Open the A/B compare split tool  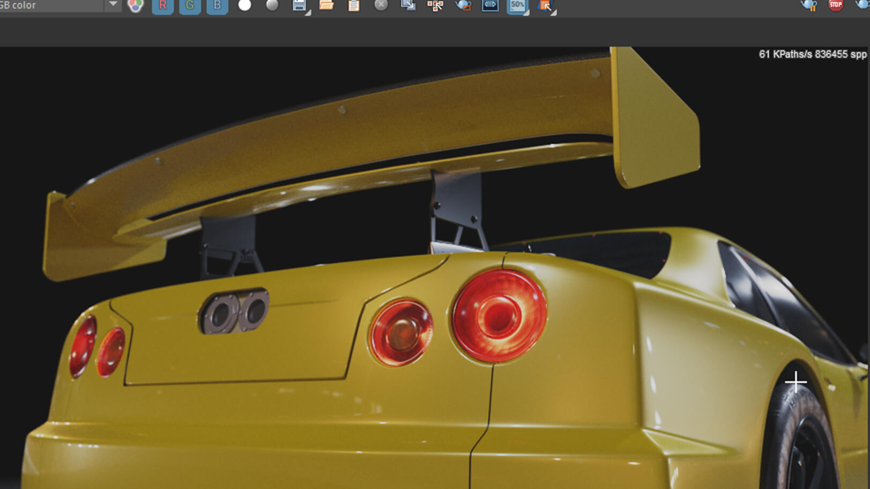[490, 5]
